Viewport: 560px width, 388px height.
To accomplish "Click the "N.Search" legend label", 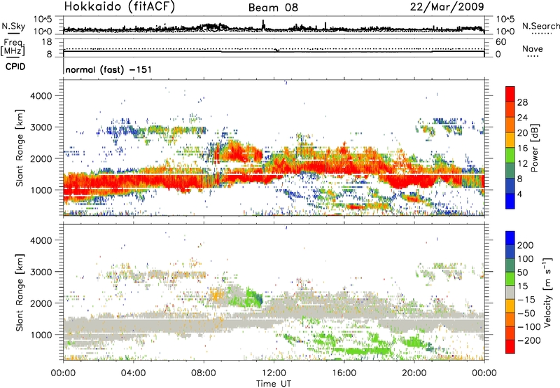I will [x=540, y=26].
